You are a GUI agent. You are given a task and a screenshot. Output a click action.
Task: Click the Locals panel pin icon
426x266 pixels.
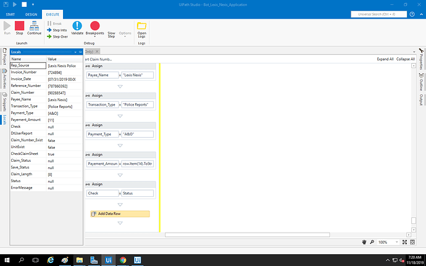(80, 52)
